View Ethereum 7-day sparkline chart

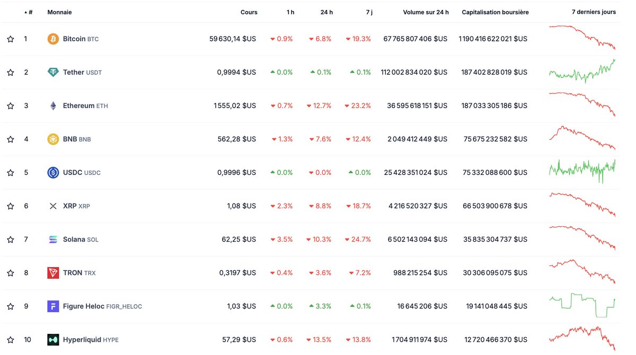(582, 104)
